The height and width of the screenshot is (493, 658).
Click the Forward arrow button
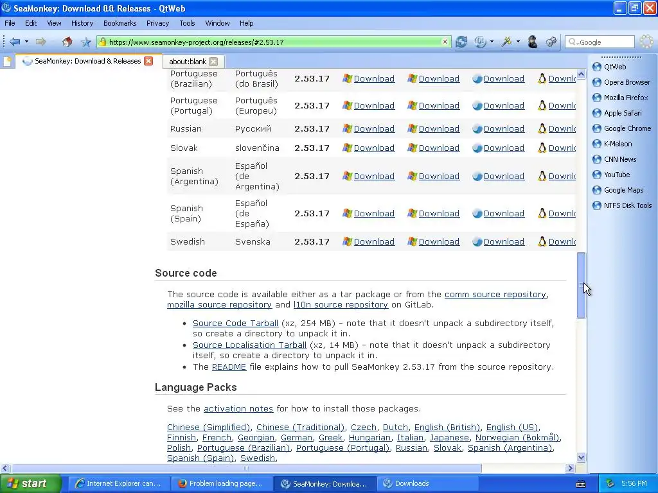pos(40,42)
